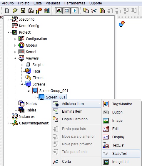Image resolution: width=142 pixels, height=166 pixels.
Task: Toggle the tree view toolbar button
Action: coord(59,11)
